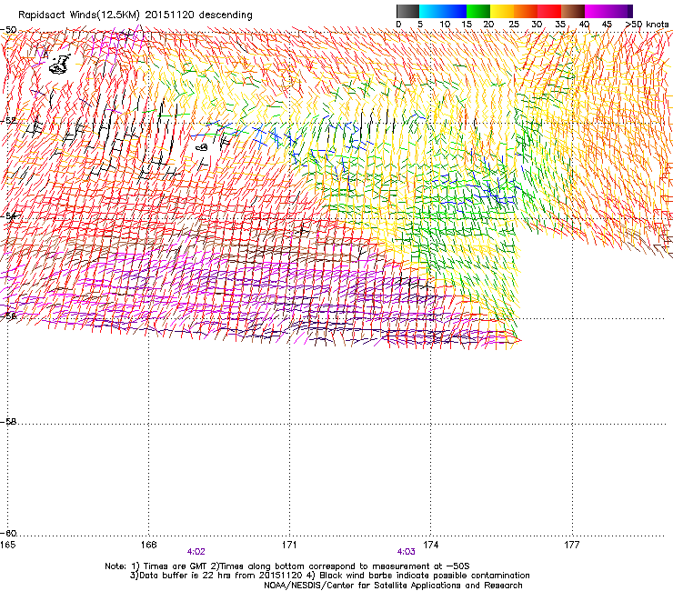The image size is (673, 591).
Task: Click the "171" longitude axis label
Action: [x=289, y=545]
